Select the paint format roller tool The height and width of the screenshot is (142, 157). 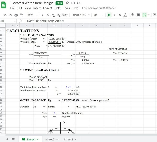tap(21, 15)
